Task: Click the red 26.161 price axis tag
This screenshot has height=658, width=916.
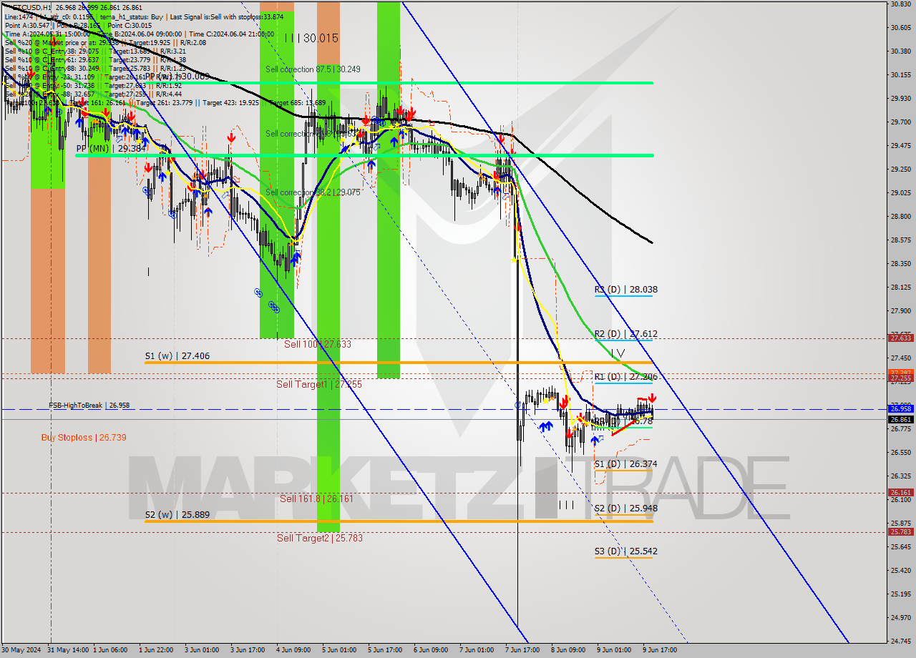Action: click(x=900, y=493)
